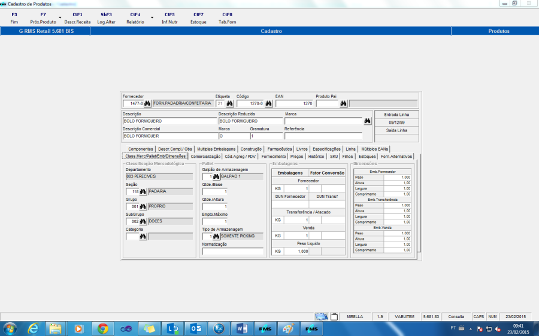The height and width of the screenshot is (336, 539).
Task: Open the Paint icon in the taskbar
Action: (x=288, y=329)
